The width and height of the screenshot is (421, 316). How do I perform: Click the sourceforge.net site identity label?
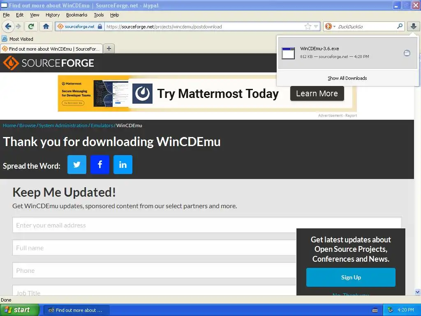pyautogui.click(x=79, y=27)
